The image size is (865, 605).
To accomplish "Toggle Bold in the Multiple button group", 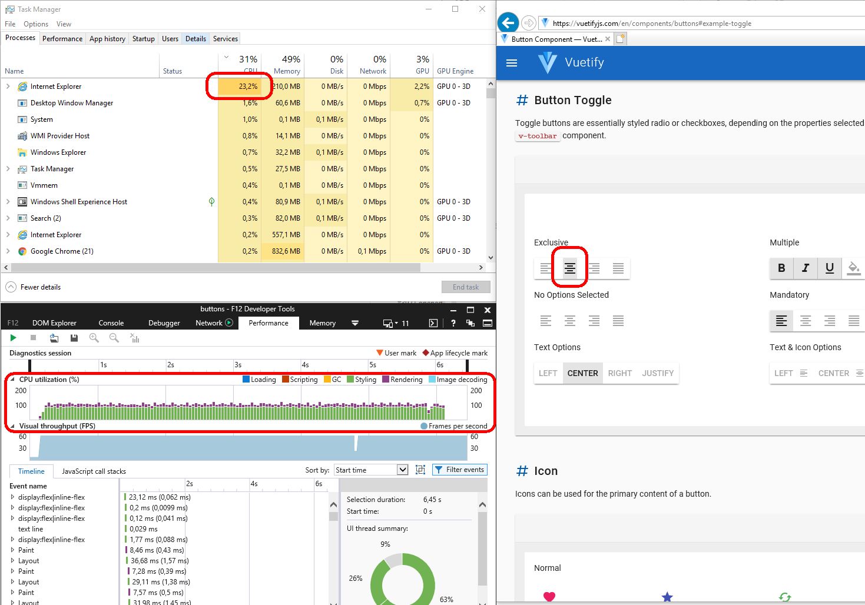I will coord(781,268).
